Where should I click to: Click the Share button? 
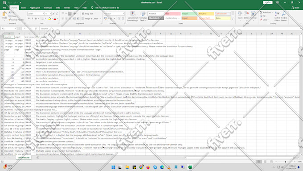click(x=295, y=8)
